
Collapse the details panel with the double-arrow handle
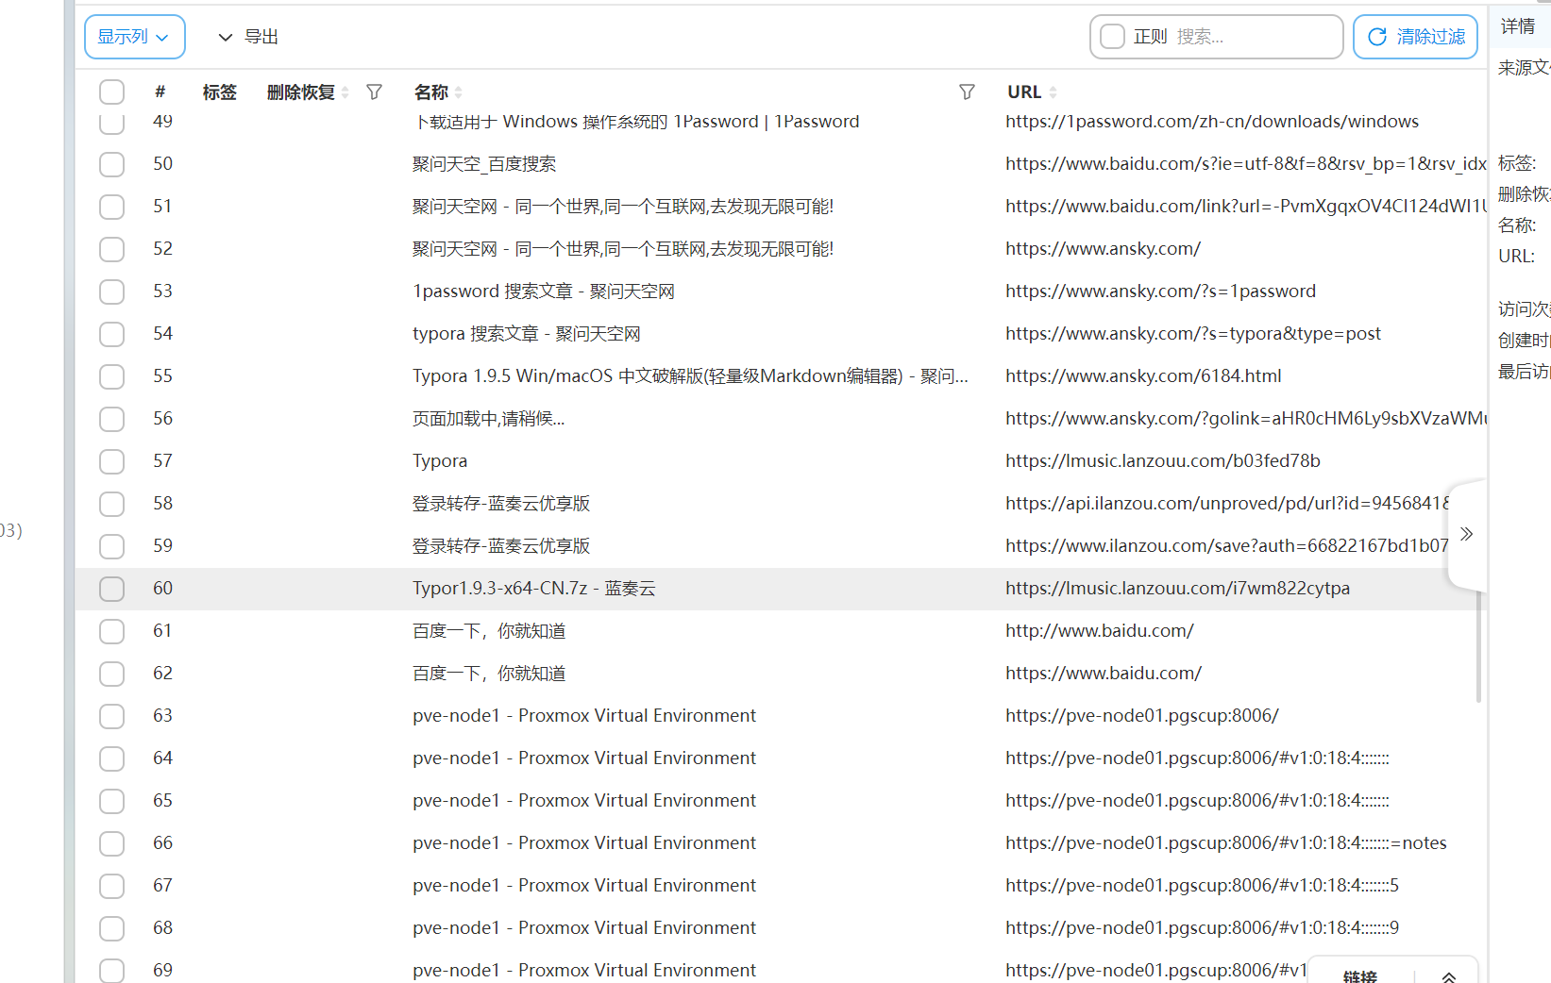click(1466, 534)
